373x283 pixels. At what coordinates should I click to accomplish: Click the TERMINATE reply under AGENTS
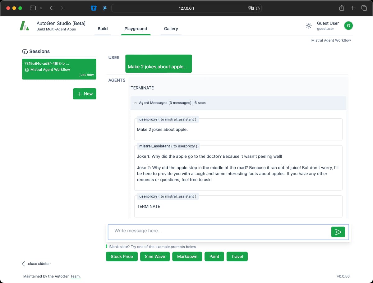[142, 88]
